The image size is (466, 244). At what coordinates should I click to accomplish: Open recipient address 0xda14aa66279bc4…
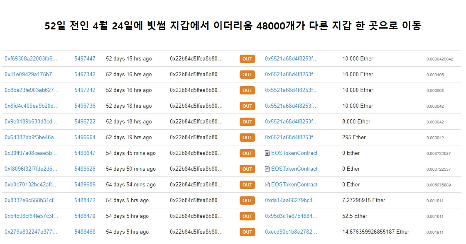291,200
